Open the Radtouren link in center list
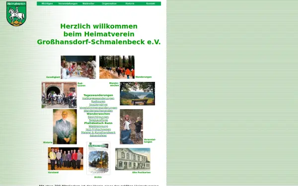 (98, 101)
